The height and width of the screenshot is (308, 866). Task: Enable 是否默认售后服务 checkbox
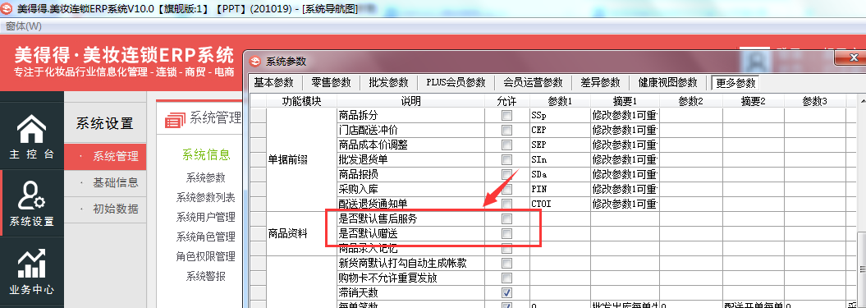point(506,219)
